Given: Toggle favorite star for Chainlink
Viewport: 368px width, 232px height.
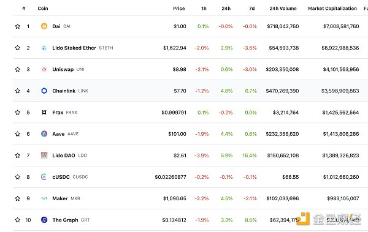Looking at the screenshot, I should click(x=18, y=91).
